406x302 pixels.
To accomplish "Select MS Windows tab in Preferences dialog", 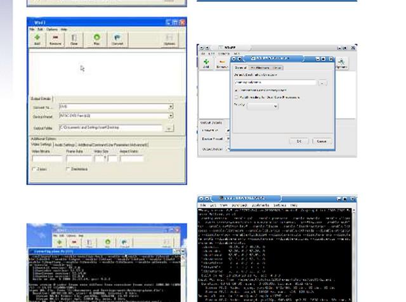I will [260, 68].
